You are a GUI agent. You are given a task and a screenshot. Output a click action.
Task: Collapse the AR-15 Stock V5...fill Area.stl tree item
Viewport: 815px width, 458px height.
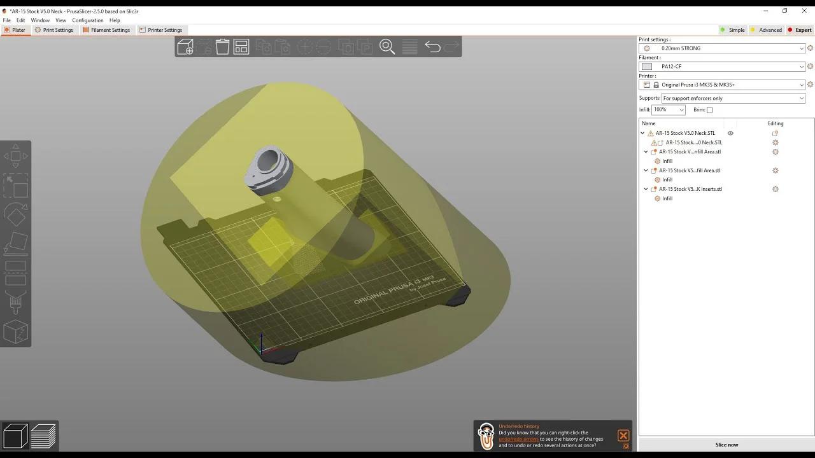[646, 170]
